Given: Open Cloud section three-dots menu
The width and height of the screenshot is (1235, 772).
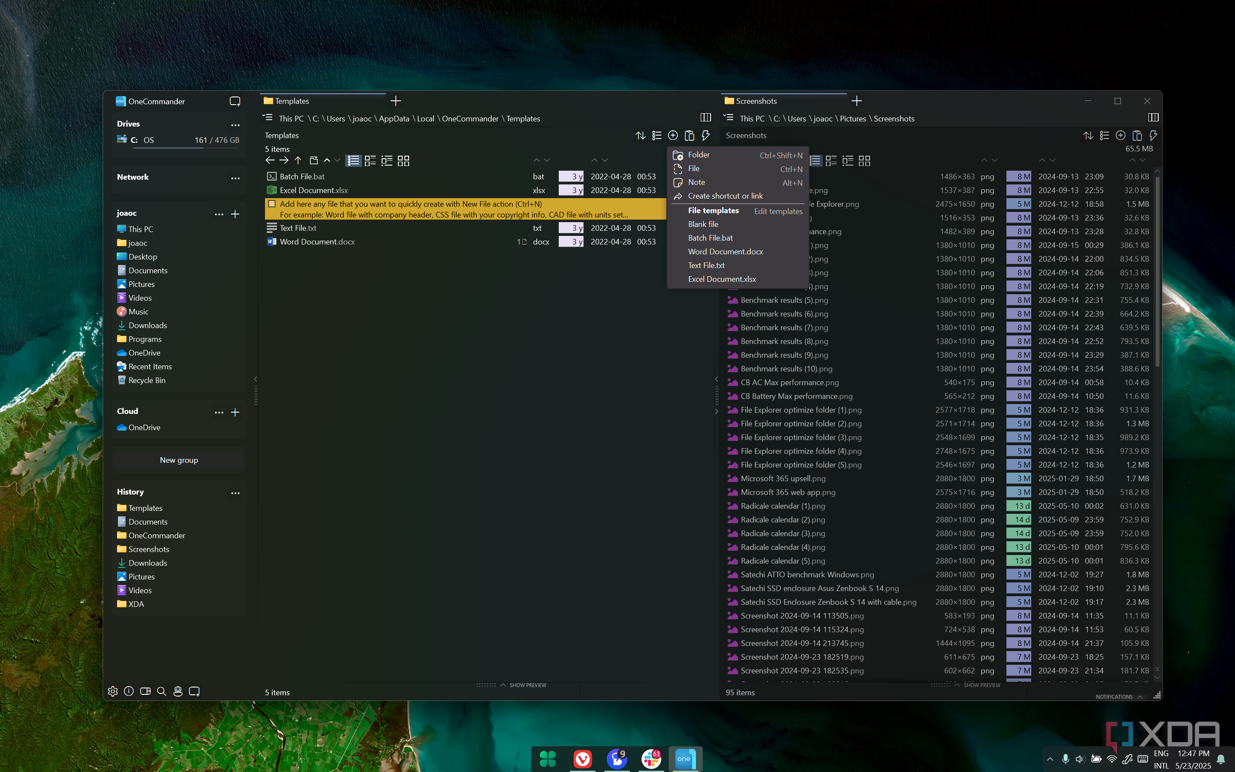Looking at the screenshot, I should coord(219,413).
